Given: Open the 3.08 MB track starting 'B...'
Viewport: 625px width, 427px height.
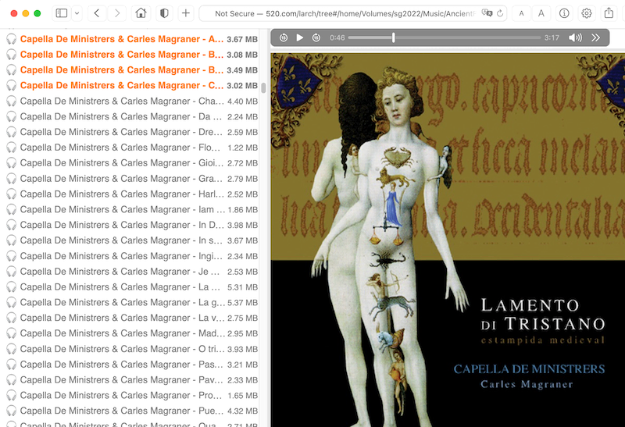Looking at the screenshot, I should point(132,55).
